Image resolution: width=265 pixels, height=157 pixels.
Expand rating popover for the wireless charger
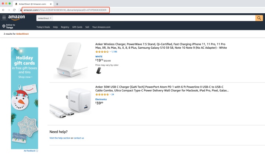coord(110,52)
